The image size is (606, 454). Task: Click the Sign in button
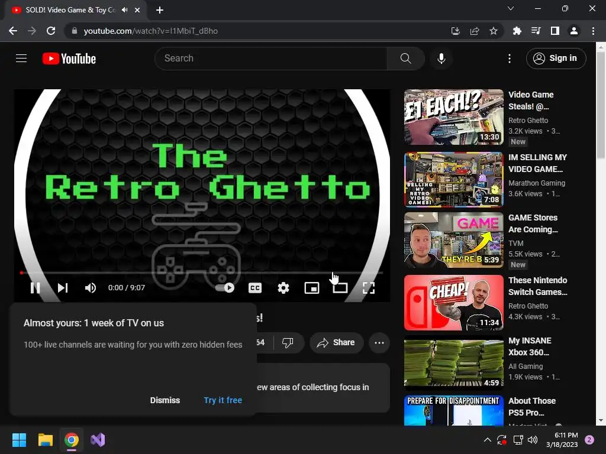(x=556, y=59)
